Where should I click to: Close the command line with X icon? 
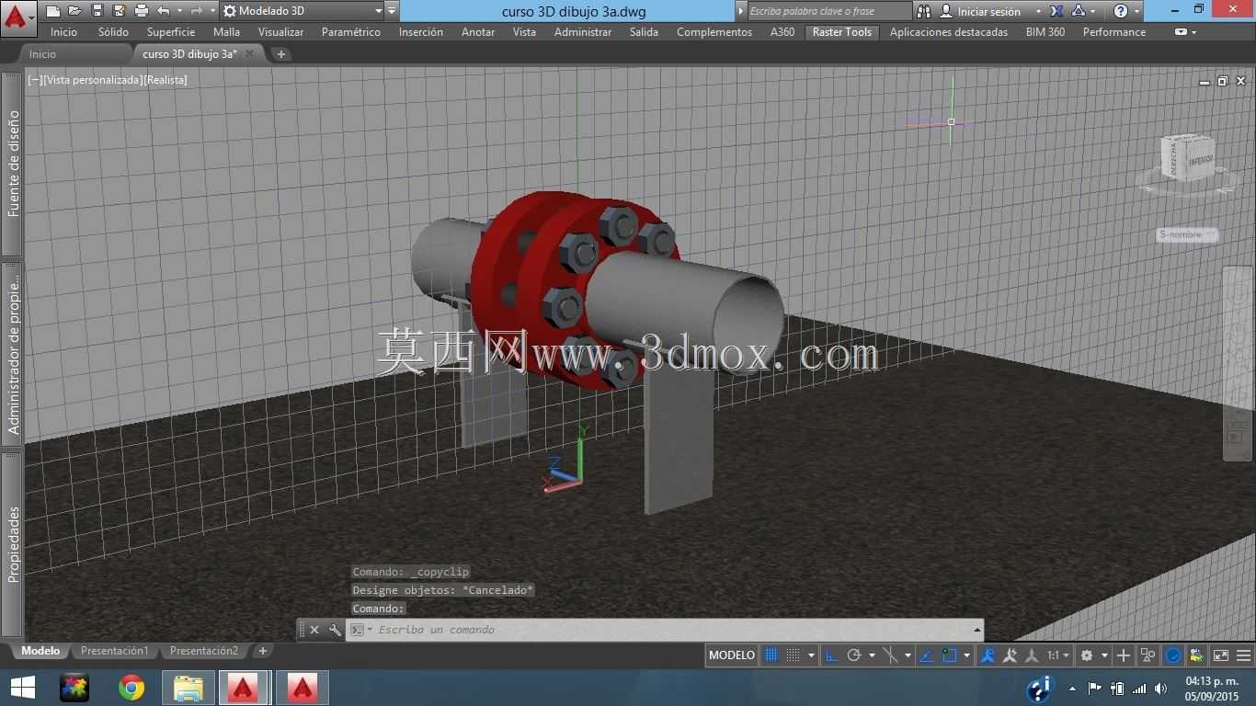pos(314,630)
